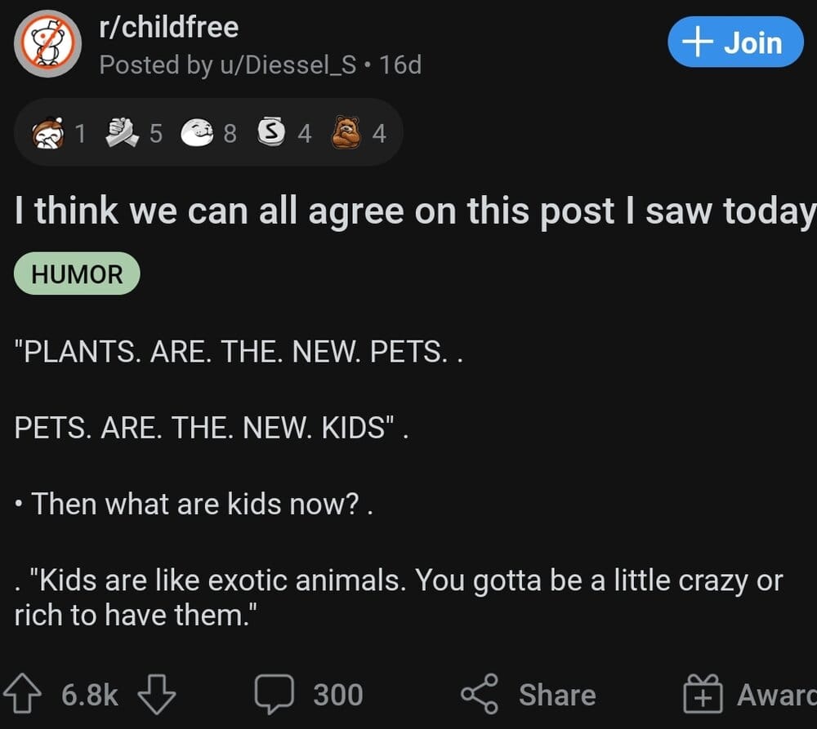Tap the award count row to view all awards

[x=204, y=131]
